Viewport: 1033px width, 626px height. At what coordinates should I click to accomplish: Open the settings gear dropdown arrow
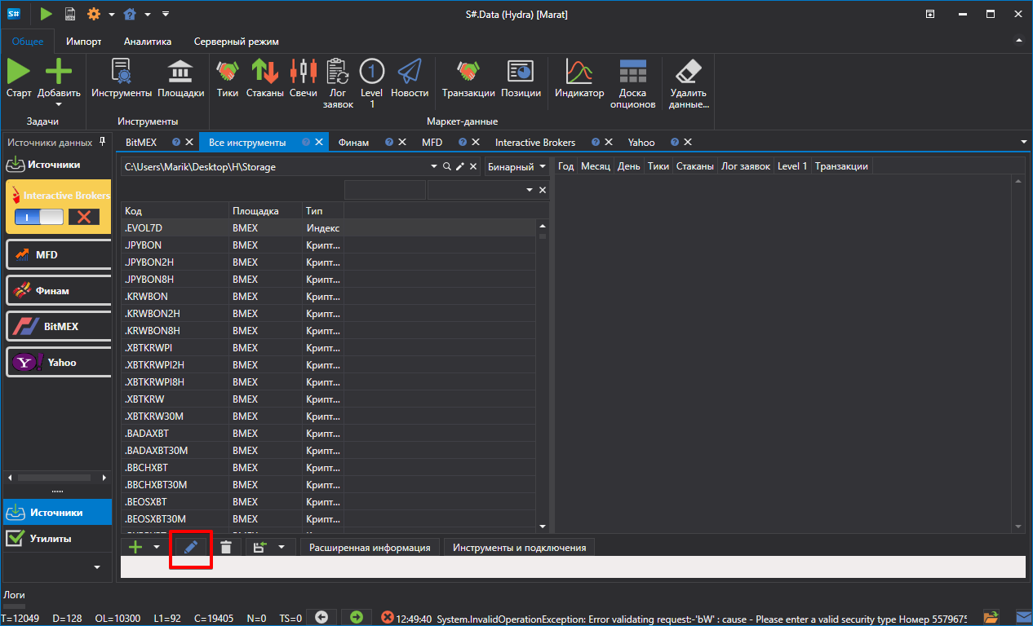tap(110, 15)
